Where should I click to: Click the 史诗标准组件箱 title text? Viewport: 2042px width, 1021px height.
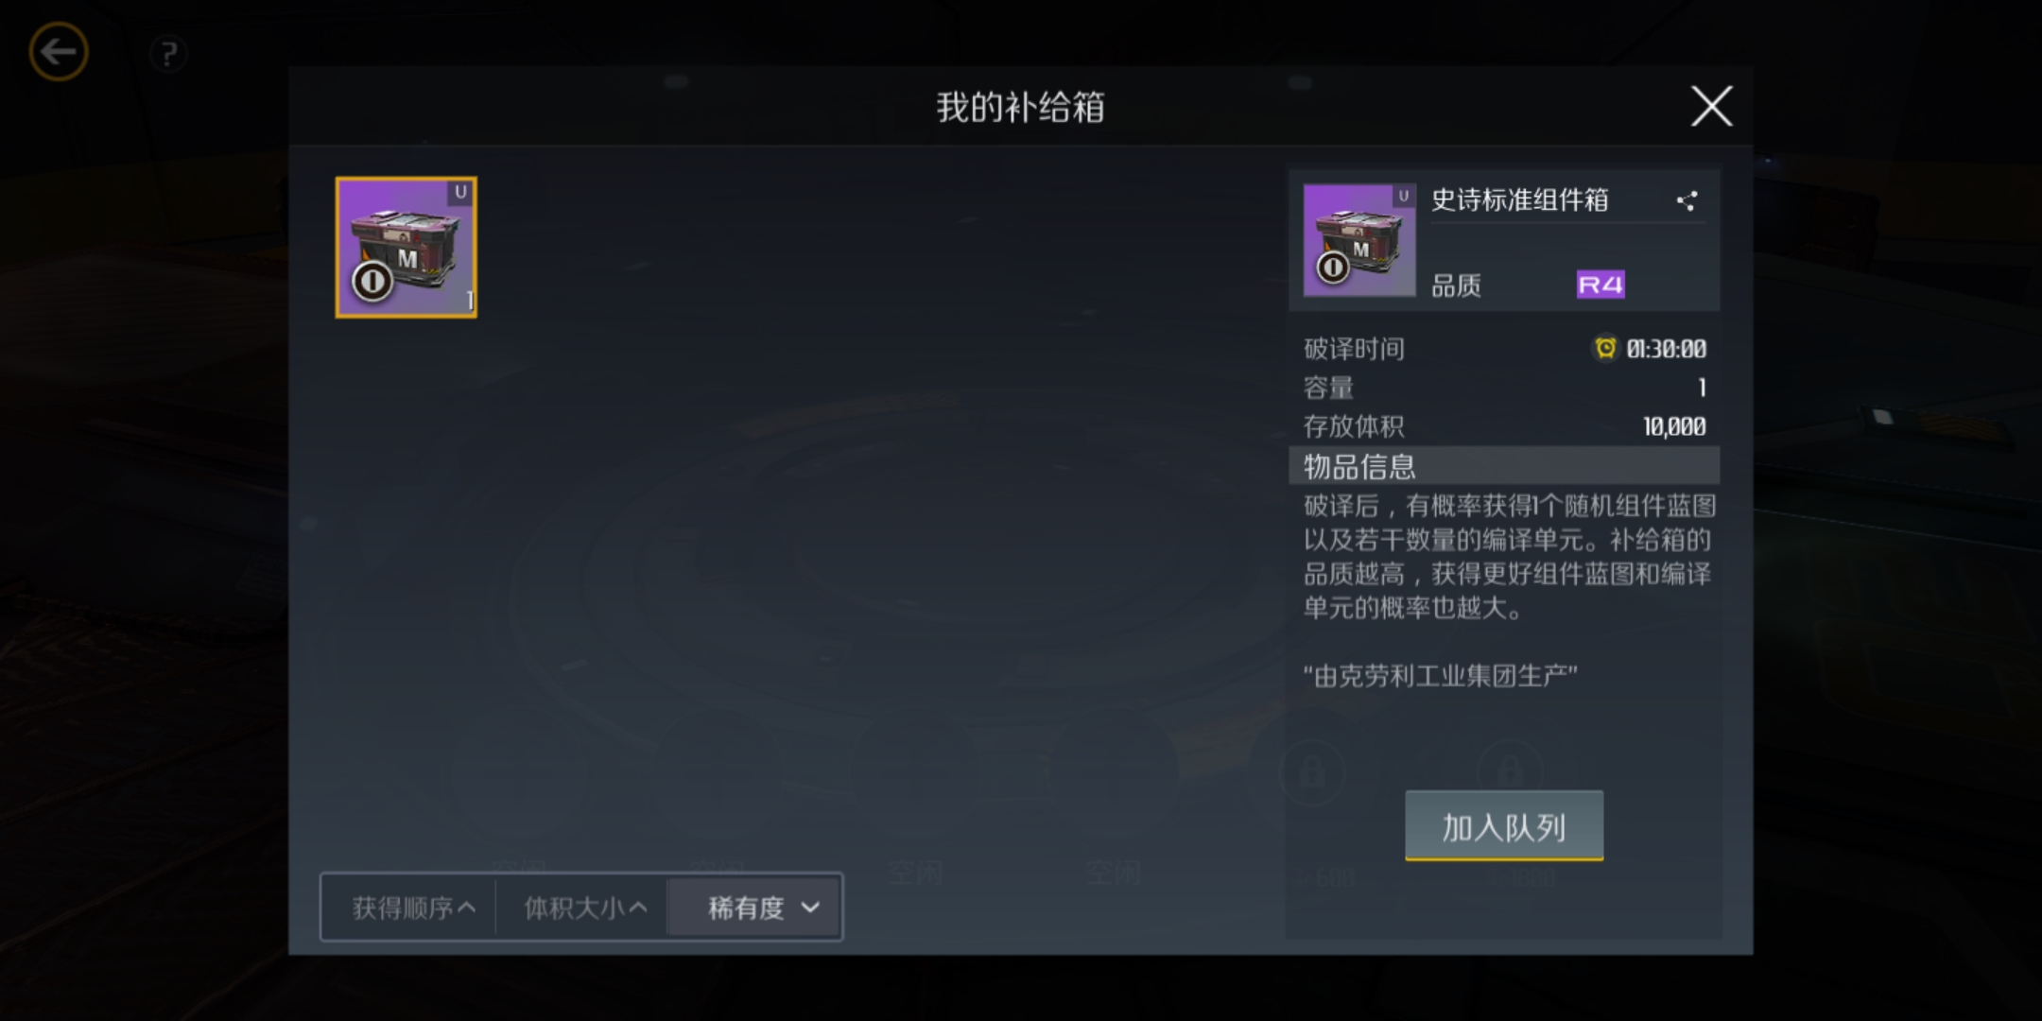click(1519, 200)
